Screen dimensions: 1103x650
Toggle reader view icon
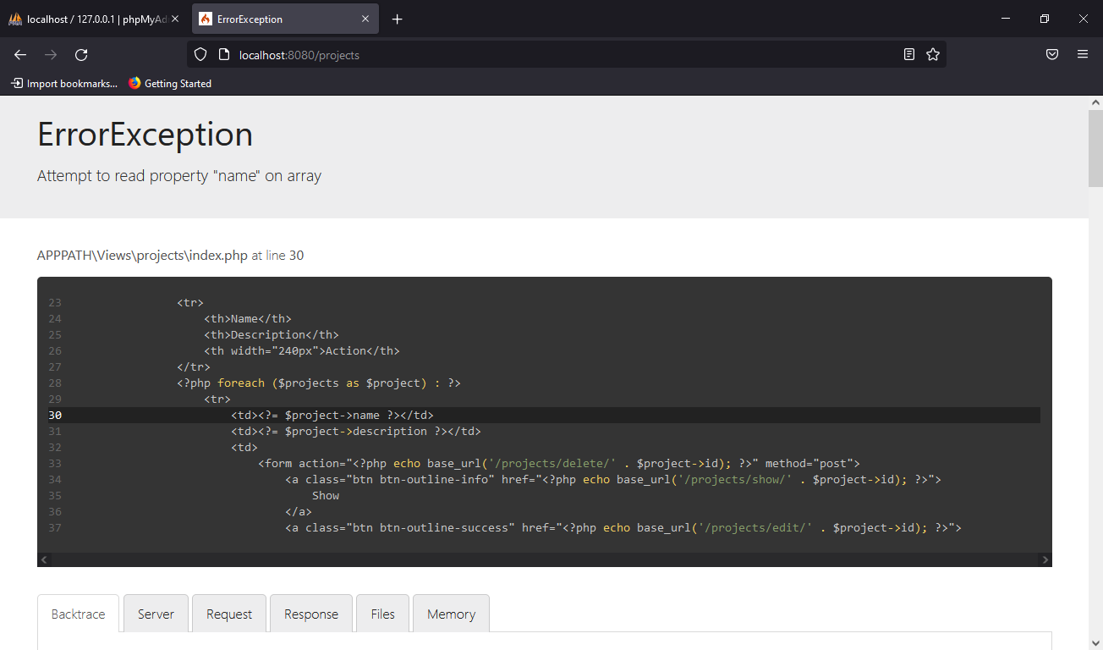909,54
